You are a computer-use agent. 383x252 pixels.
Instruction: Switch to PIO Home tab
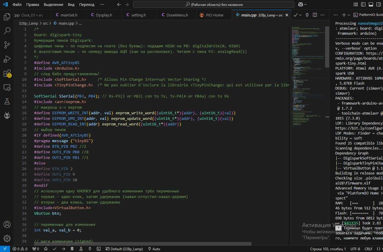(214, 15)
